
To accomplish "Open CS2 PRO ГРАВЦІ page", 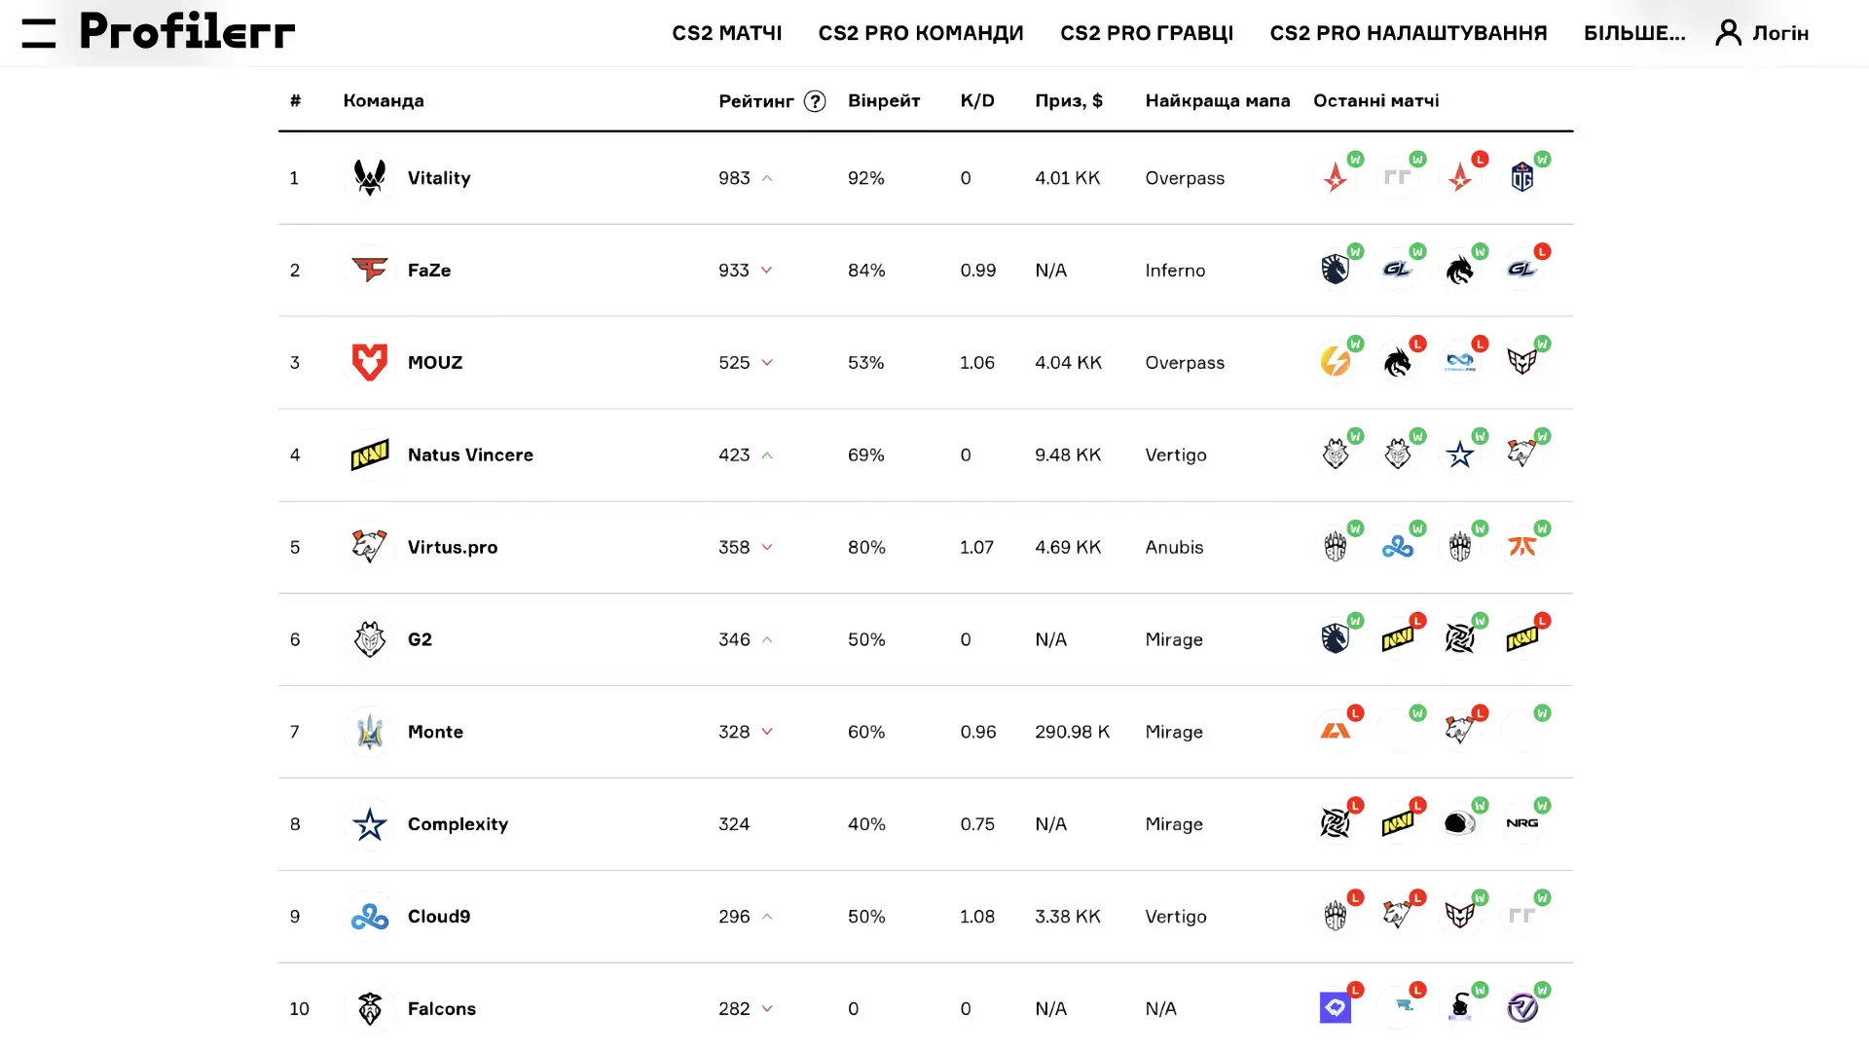I will point(1147,33).
